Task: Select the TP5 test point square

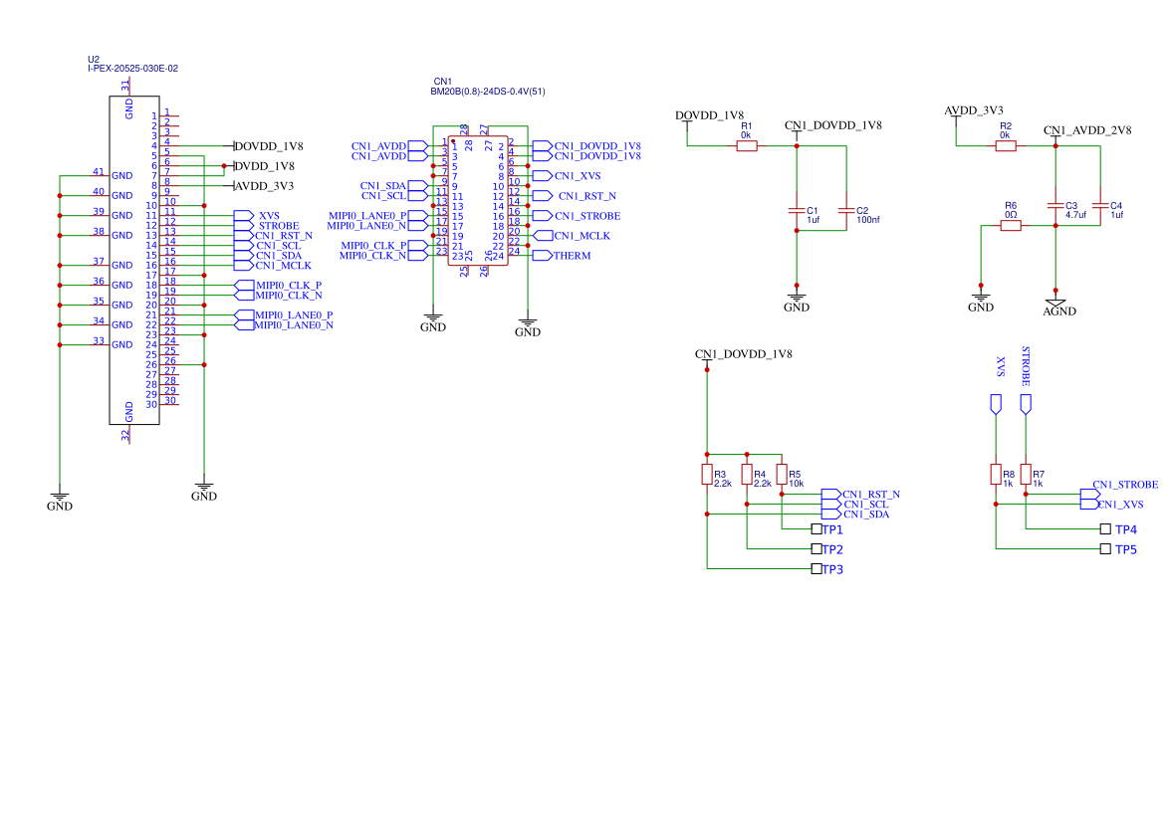Action: [1105, 549]
